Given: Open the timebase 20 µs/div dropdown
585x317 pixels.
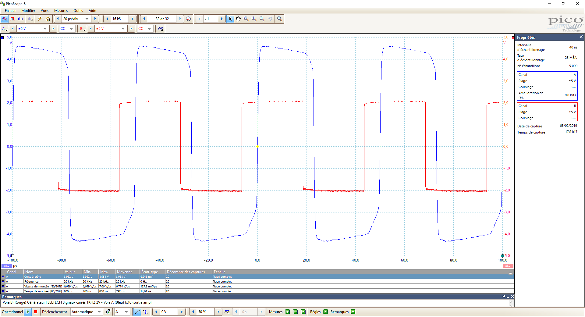Looking at the screenshot, I should point(87,19).
